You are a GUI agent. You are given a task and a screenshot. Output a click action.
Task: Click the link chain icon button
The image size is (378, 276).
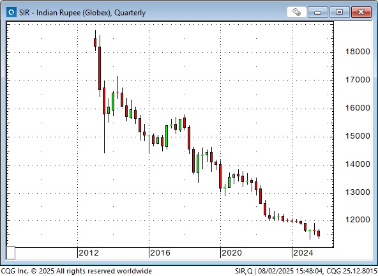[x=297, y=12]
